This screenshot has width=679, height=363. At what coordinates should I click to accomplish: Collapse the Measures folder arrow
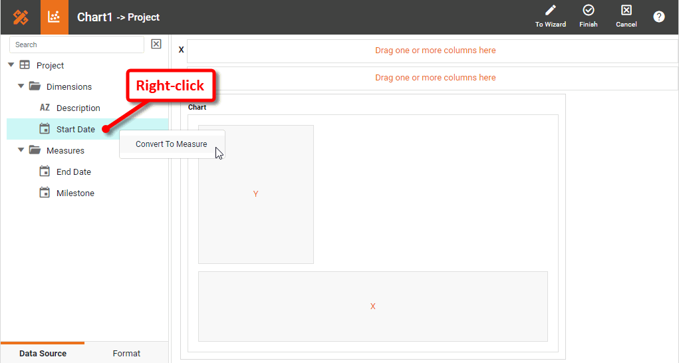pos(21,150)
